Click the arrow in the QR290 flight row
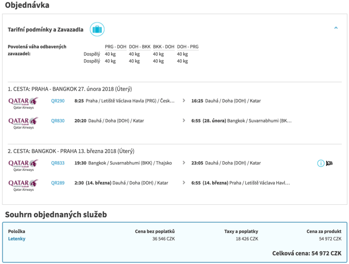 184,101
